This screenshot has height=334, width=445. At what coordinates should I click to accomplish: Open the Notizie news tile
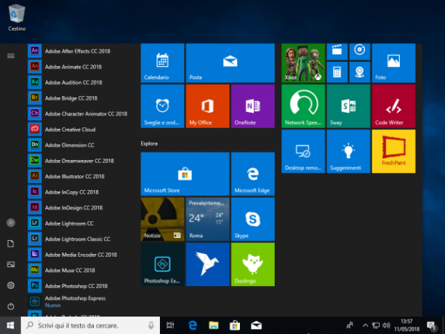click(x=162, y=219)
